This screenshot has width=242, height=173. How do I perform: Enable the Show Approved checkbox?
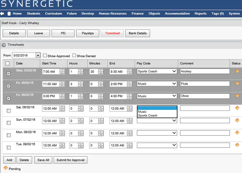45,56
